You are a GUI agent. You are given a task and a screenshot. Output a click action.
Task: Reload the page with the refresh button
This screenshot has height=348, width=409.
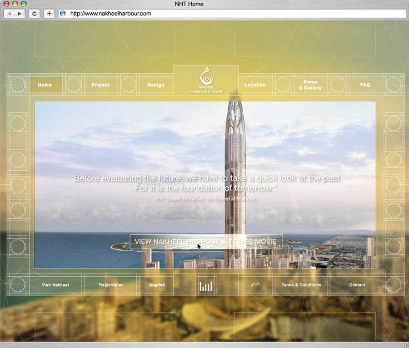tap(34, 14)
